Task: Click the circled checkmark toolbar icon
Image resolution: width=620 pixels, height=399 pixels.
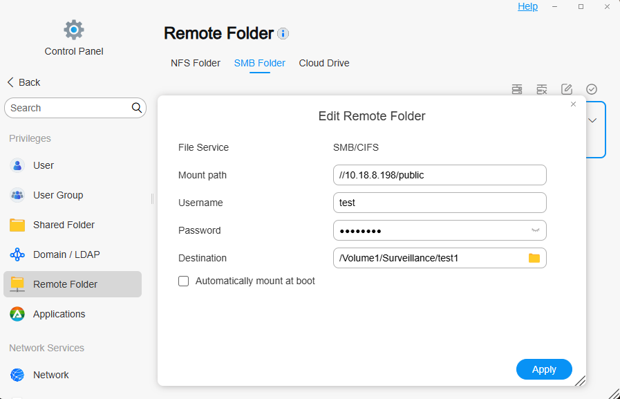Action: [x=592, y=89]
